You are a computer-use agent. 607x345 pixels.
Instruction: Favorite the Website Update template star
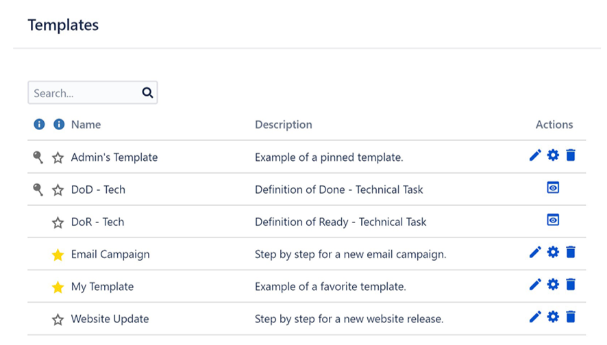58,319
